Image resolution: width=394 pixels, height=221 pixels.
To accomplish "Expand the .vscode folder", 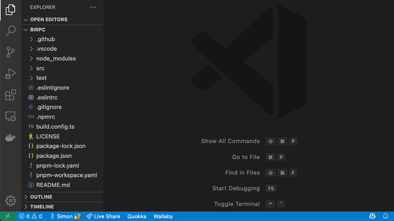I will (x=62, y=49).
